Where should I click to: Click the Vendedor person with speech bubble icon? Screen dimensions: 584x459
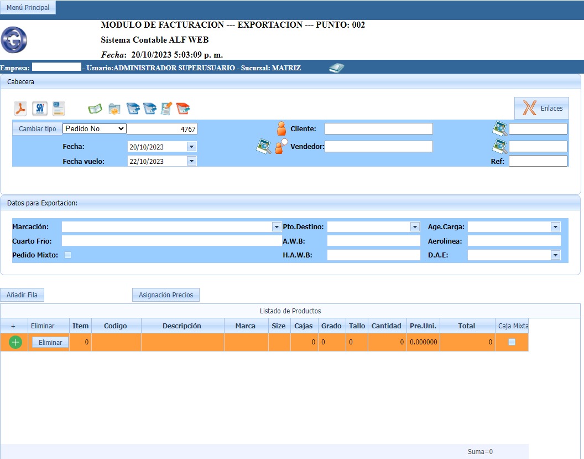click(x=281, y=147)
